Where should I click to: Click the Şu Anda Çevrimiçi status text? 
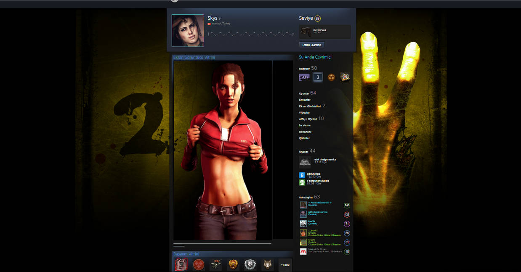coord(315,57)
